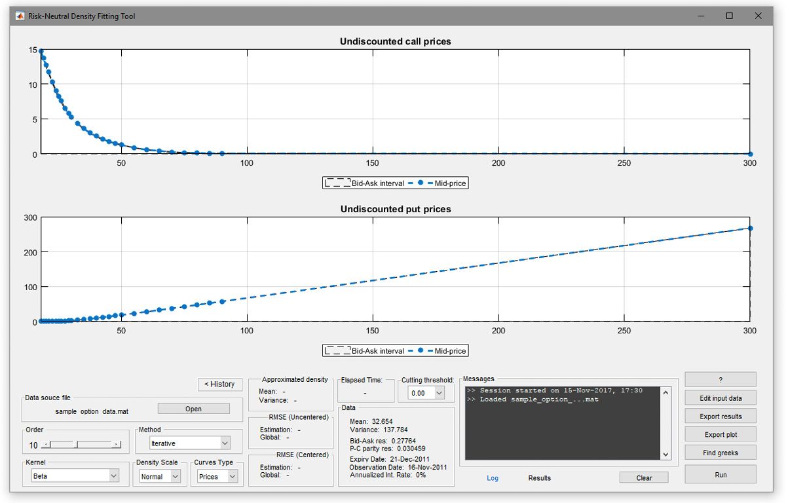This screenshot has width=786, height=503.
Task: Click Export results
Action: 720,415
